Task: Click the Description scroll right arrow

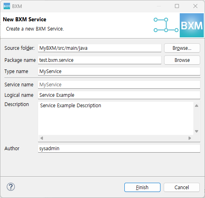Action: [190, 138]
